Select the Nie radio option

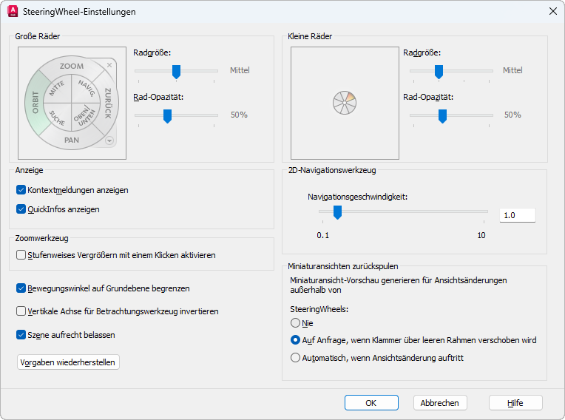(x=296, y=323)
